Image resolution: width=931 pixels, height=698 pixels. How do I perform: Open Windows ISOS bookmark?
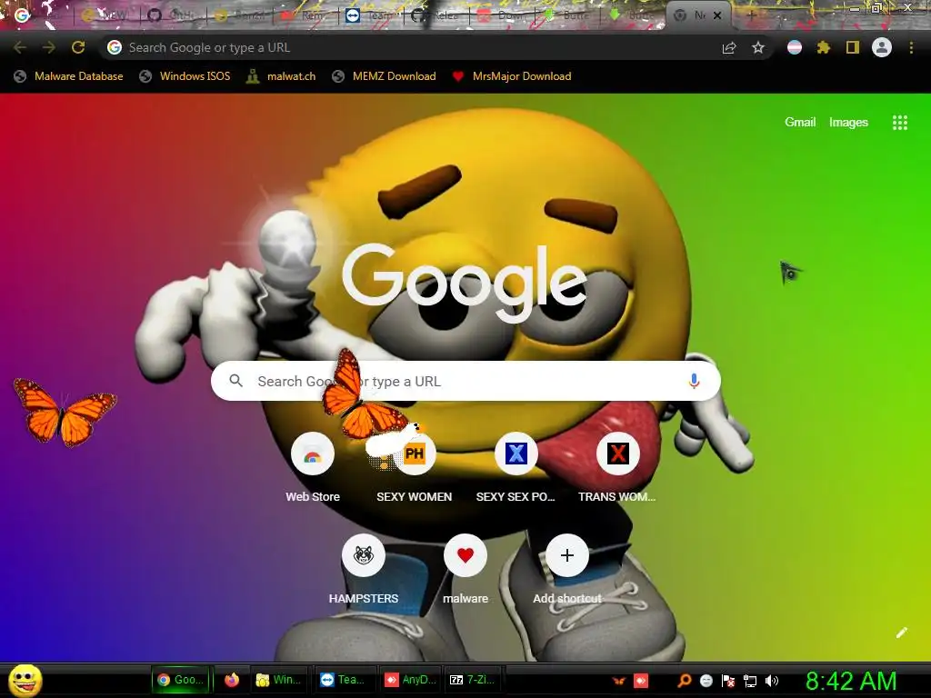[x=185, y=76]
